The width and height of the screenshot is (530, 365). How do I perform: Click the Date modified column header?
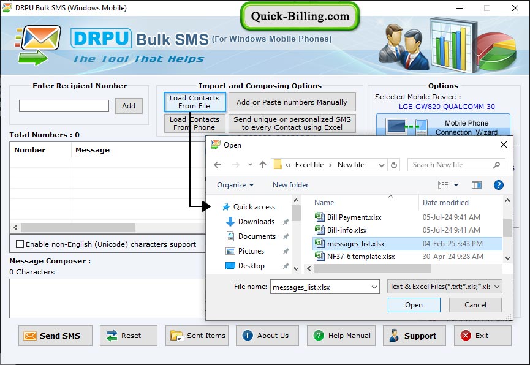(445, 203)
